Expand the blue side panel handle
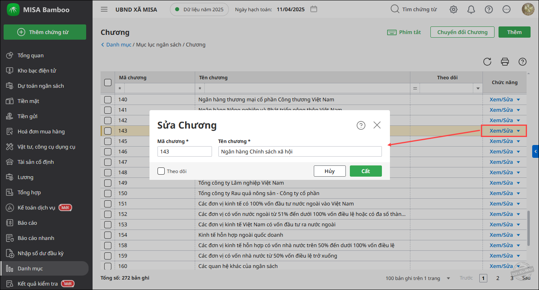 coord(535,151)
